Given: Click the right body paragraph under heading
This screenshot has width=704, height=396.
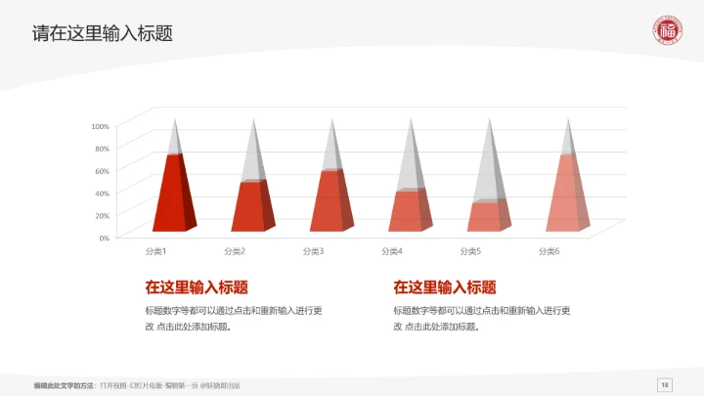Looking at the screenshot, I should pos(482,319).
